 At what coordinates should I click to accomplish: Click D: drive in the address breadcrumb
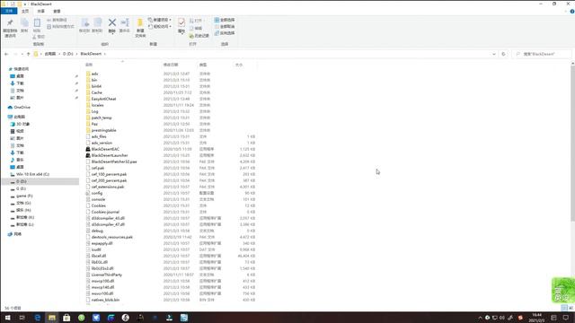[x=68, y=54]
